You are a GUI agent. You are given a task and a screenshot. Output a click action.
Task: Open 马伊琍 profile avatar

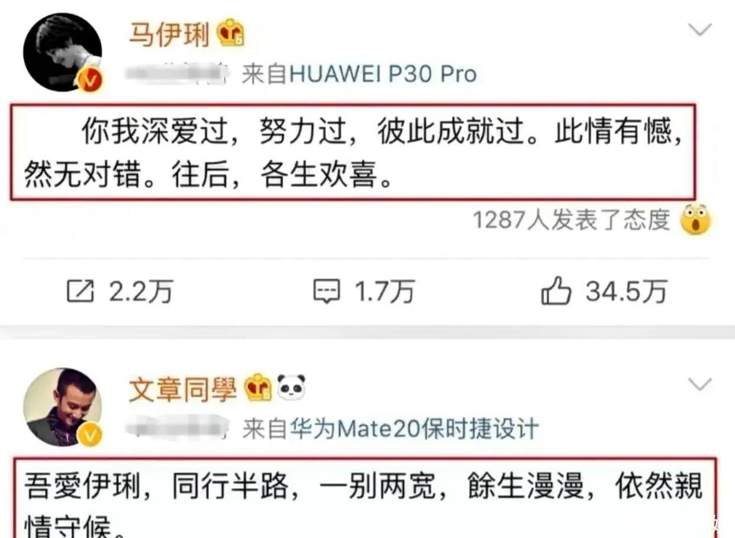(x=63, y=53)
